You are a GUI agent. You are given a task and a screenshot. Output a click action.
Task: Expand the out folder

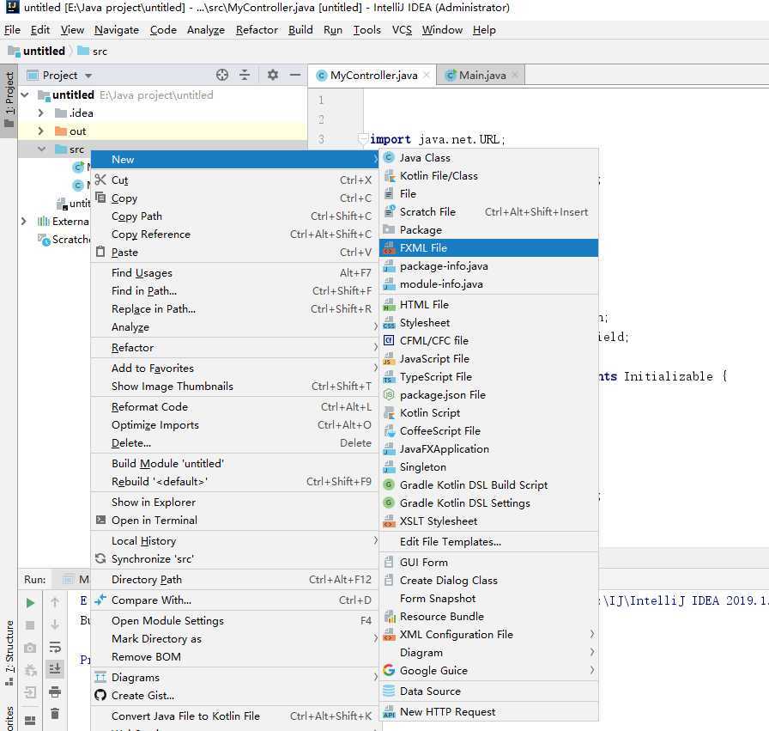[x=41, y=131]
